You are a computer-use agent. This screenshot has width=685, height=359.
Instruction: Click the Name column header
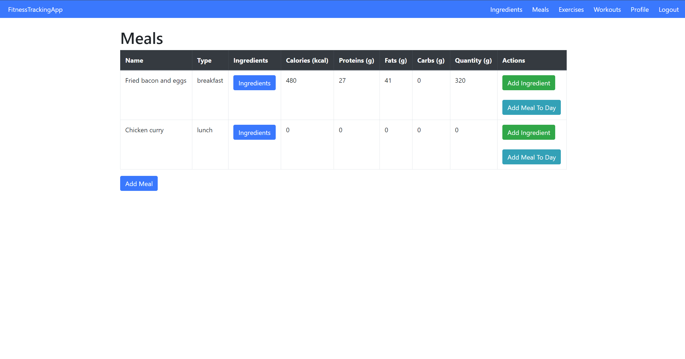tap(134, 61)
